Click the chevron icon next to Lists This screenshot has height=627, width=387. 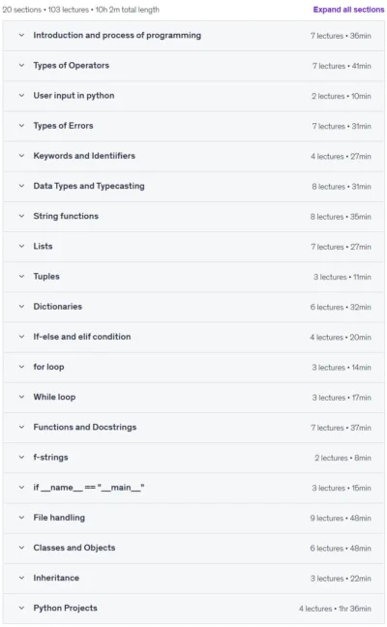[21, 247]
